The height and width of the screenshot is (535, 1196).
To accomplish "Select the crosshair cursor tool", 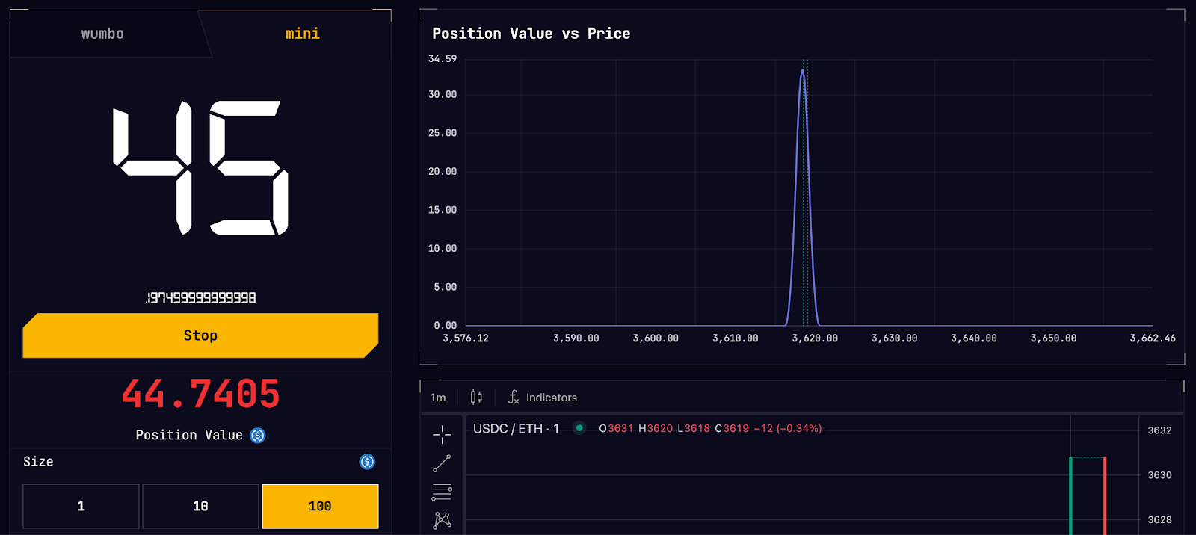I will [442, 434].
